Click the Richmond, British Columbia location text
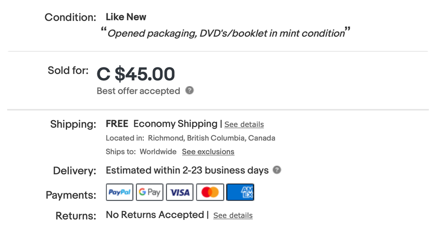The height and width of the screenshot is (236, 441). click(x=211, y=138)
